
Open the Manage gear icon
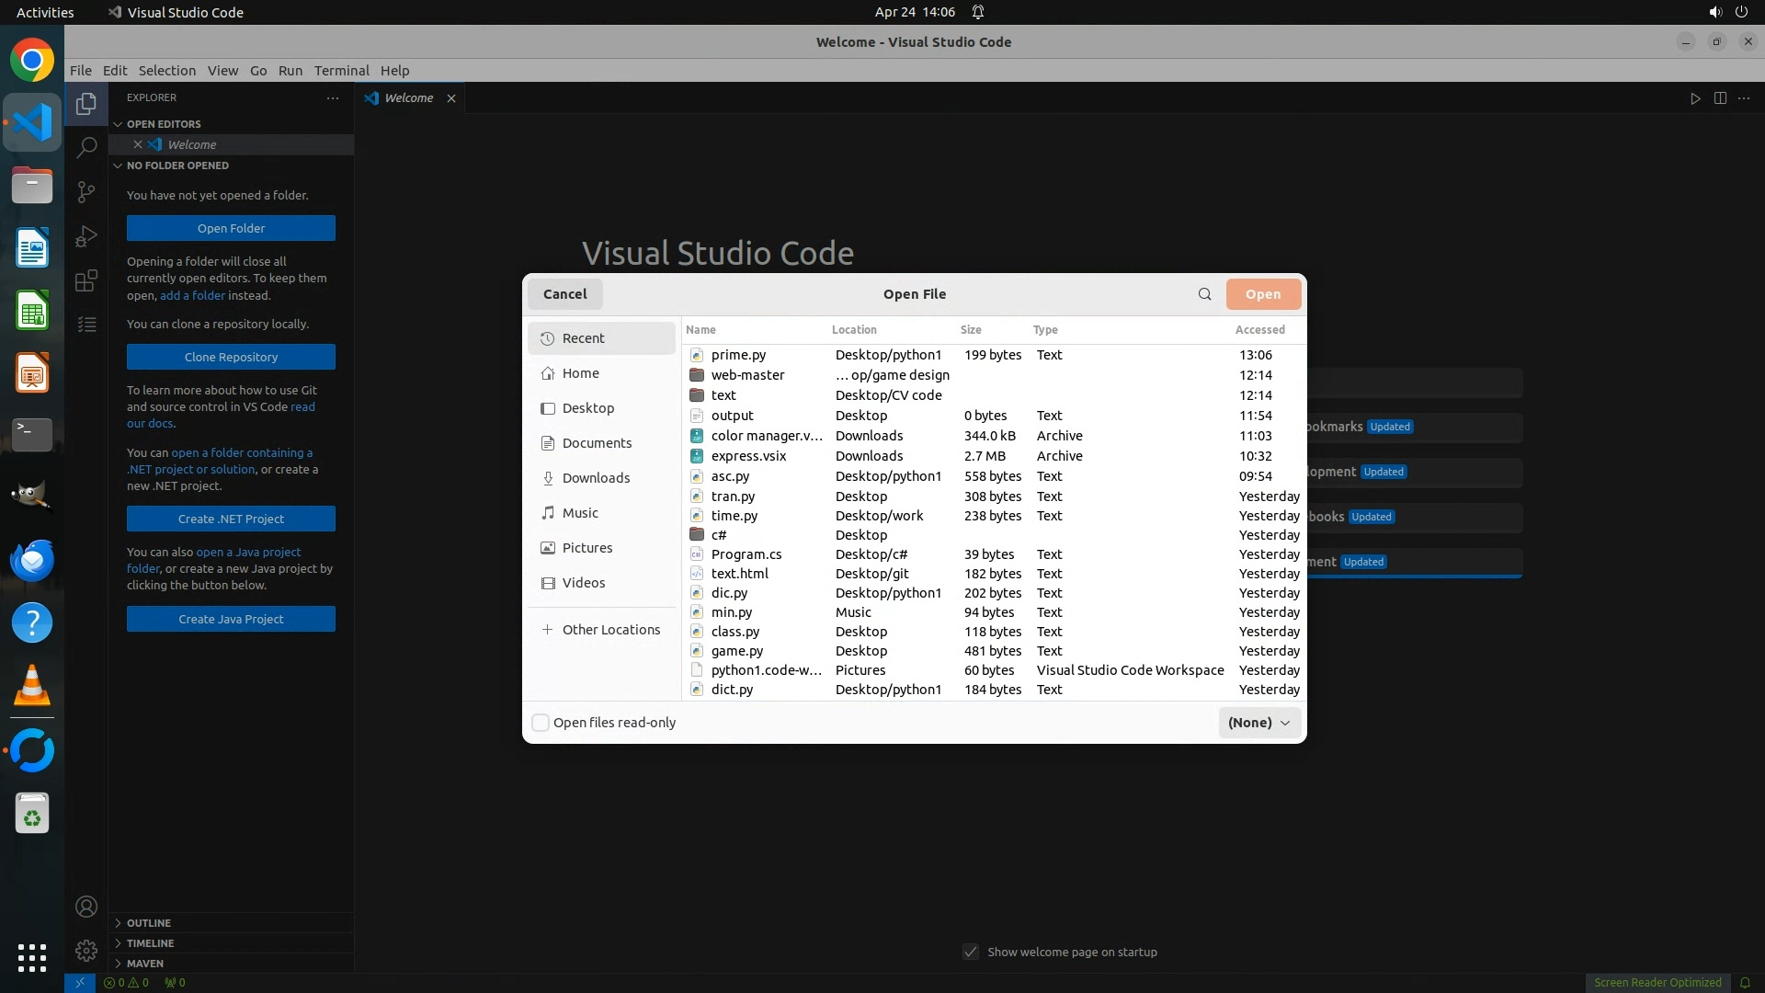86,951
